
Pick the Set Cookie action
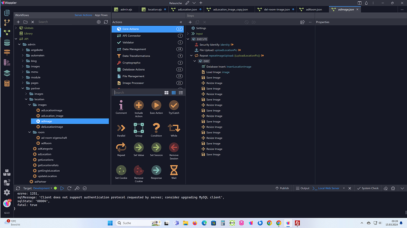coord(121,170)
